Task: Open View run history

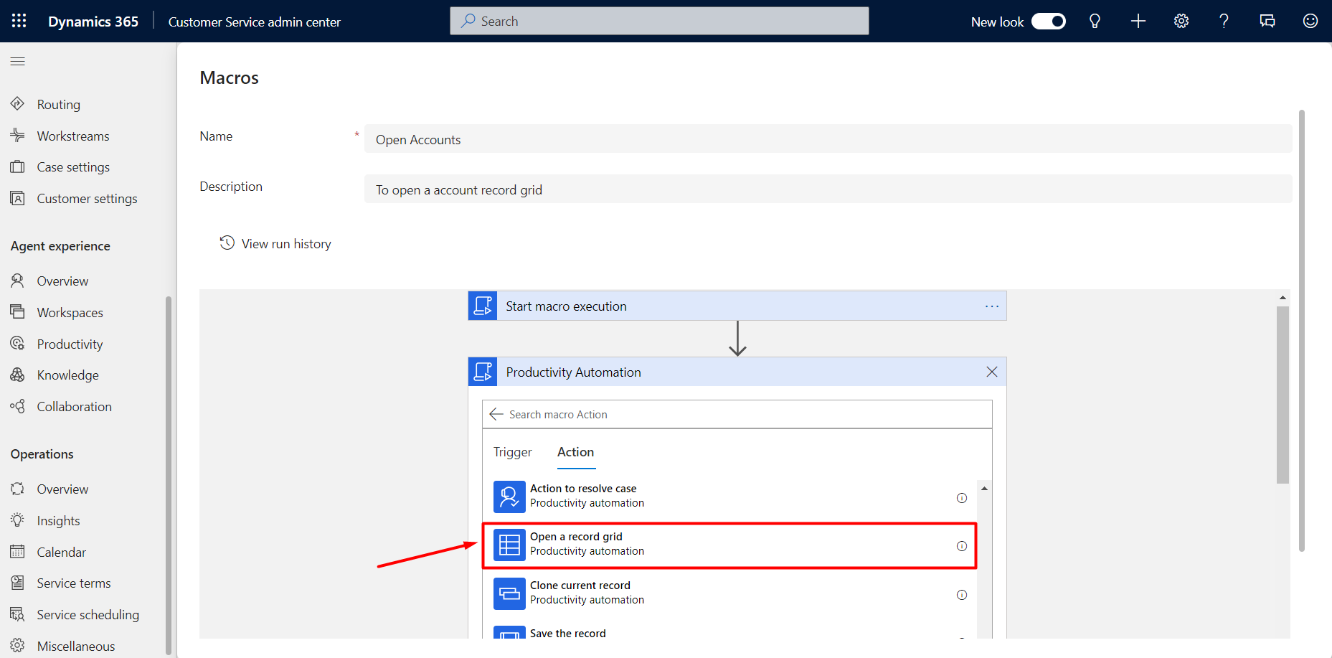Action: pyautogui.click(x=275, y=243)
